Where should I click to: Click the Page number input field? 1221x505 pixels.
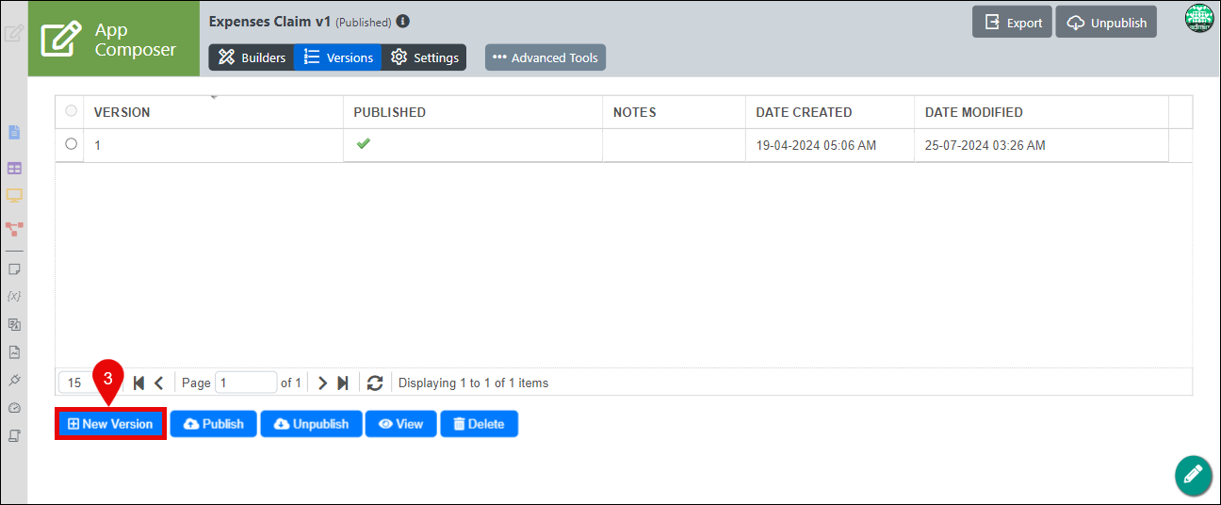pyautogui.click(x=246, y=383)
